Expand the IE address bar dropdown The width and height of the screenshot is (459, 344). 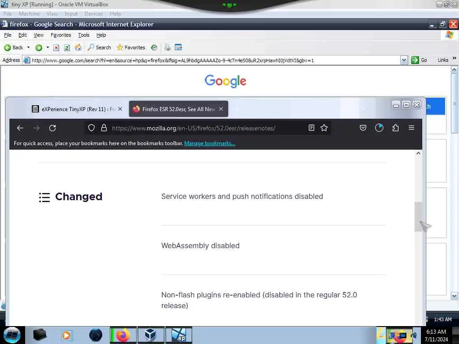point(404,60)
